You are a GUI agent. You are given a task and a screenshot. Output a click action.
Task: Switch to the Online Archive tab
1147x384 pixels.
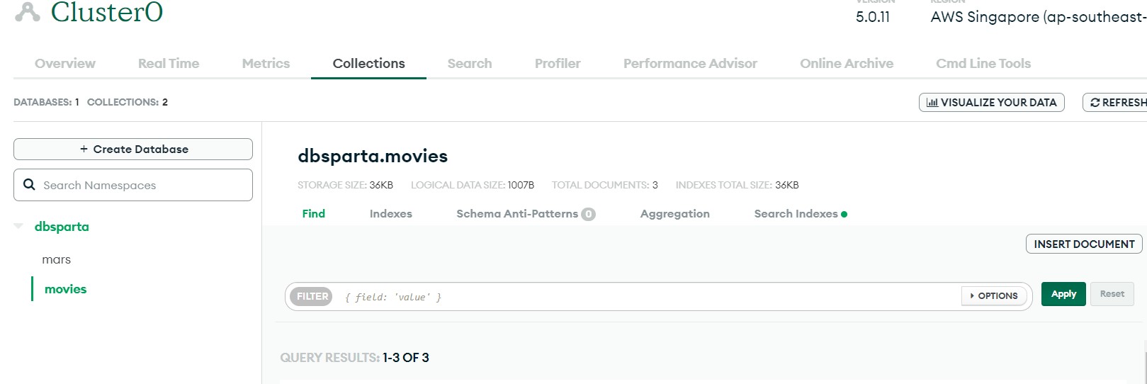pyautogui.click(x=847, y=64)
